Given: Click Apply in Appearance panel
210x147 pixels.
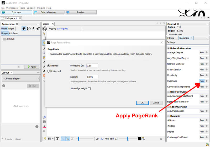Looking at the screenshot, I should point(32,67).
